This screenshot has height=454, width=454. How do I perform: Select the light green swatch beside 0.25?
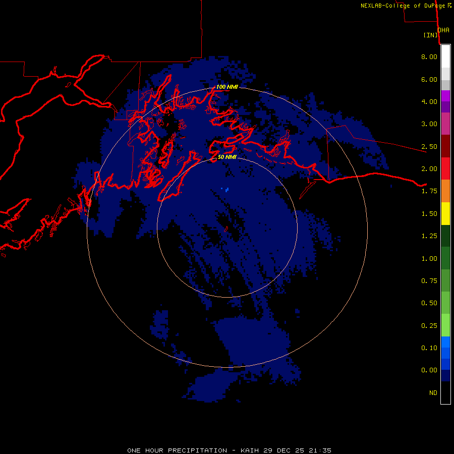coord(445,325)
